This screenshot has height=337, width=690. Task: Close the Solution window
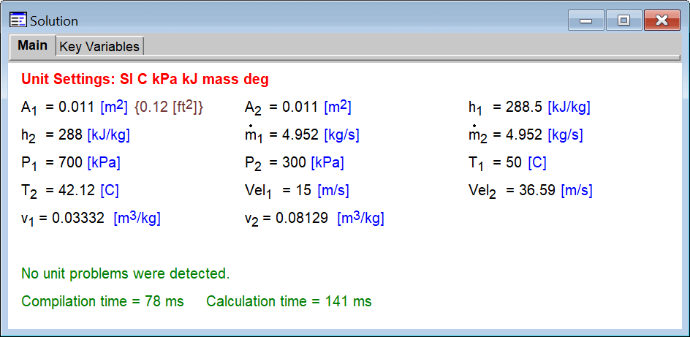(x=662, y=20)
